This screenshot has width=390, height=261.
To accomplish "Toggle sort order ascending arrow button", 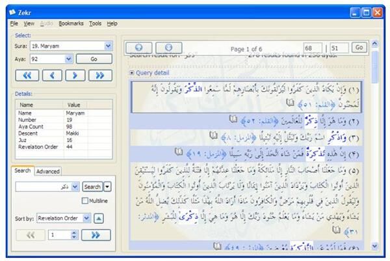I will pyautogui.click(x=99, y=219).
